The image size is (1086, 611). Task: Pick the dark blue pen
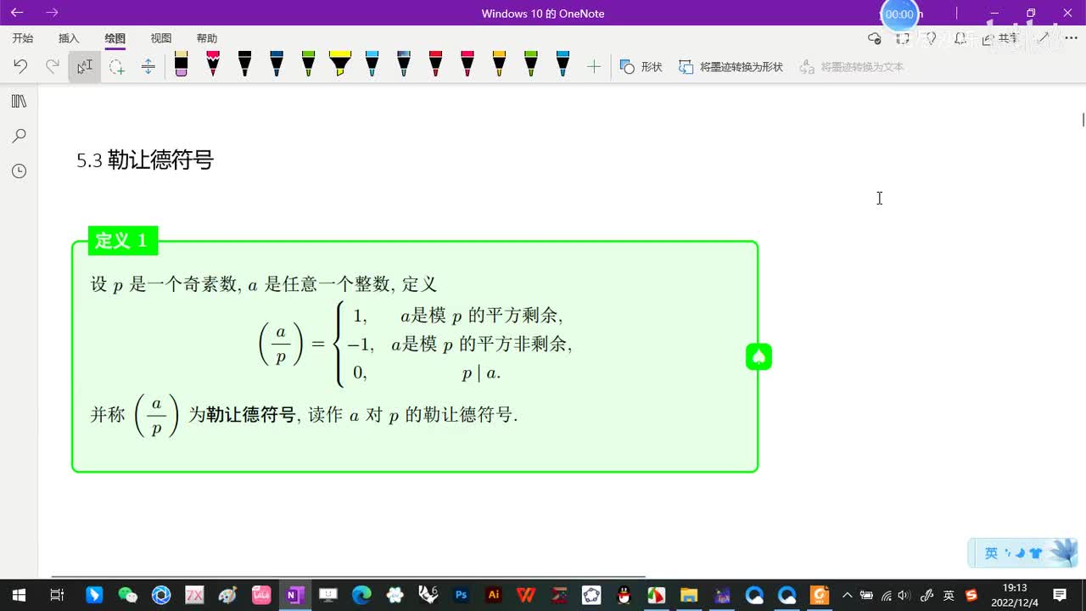(x=277, y=64)
